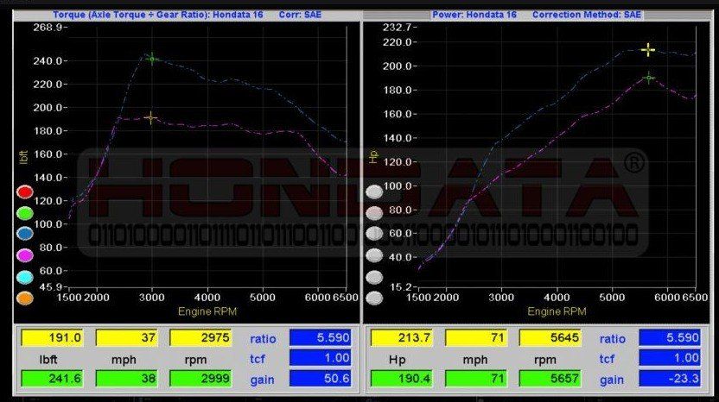The height and width of the screenshot is (402, 719).
Task: Click the Torque graph title bar
Action: [187, 15]
